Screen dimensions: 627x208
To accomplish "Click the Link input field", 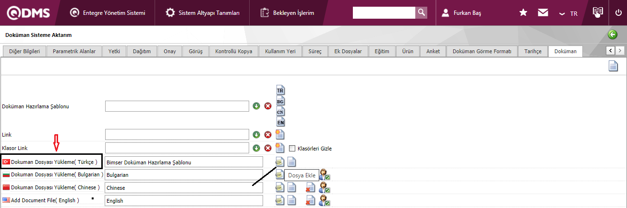I will (177, 135).
